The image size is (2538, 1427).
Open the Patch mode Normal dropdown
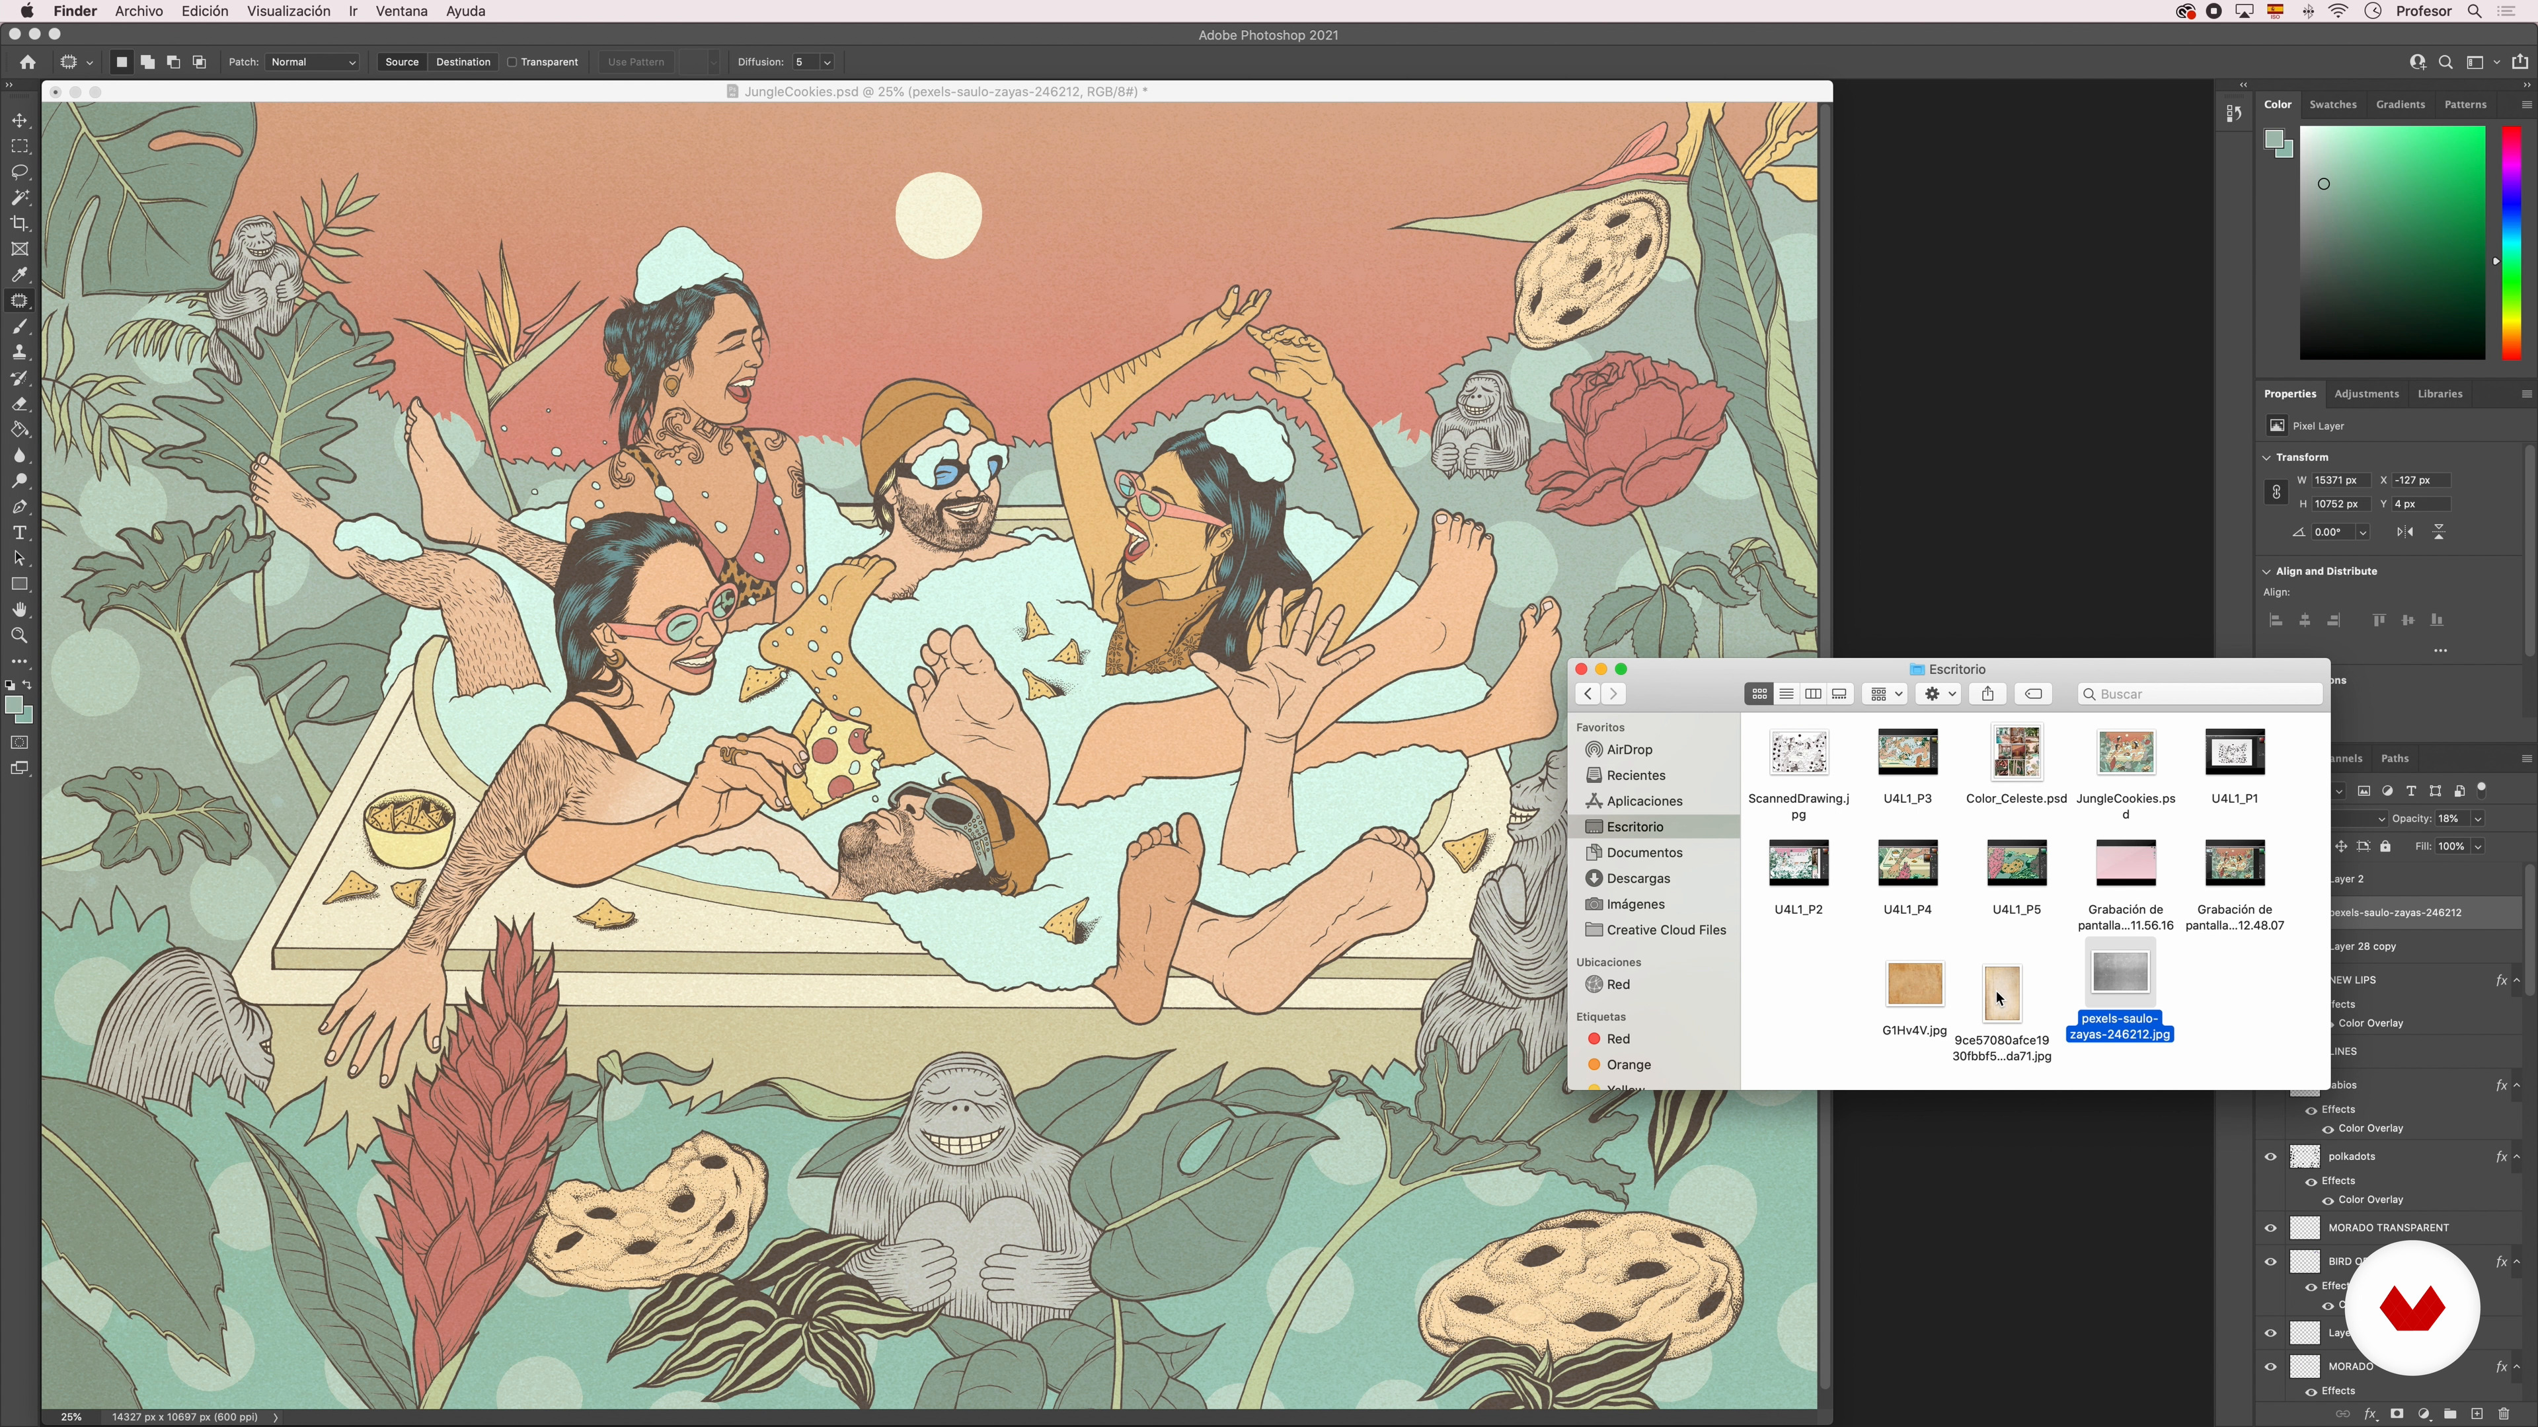click(313, 62)
